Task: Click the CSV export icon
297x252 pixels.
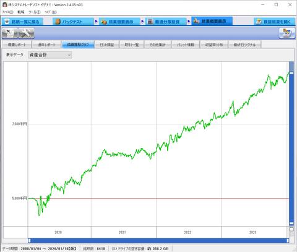Action: [x=10, y=33]
